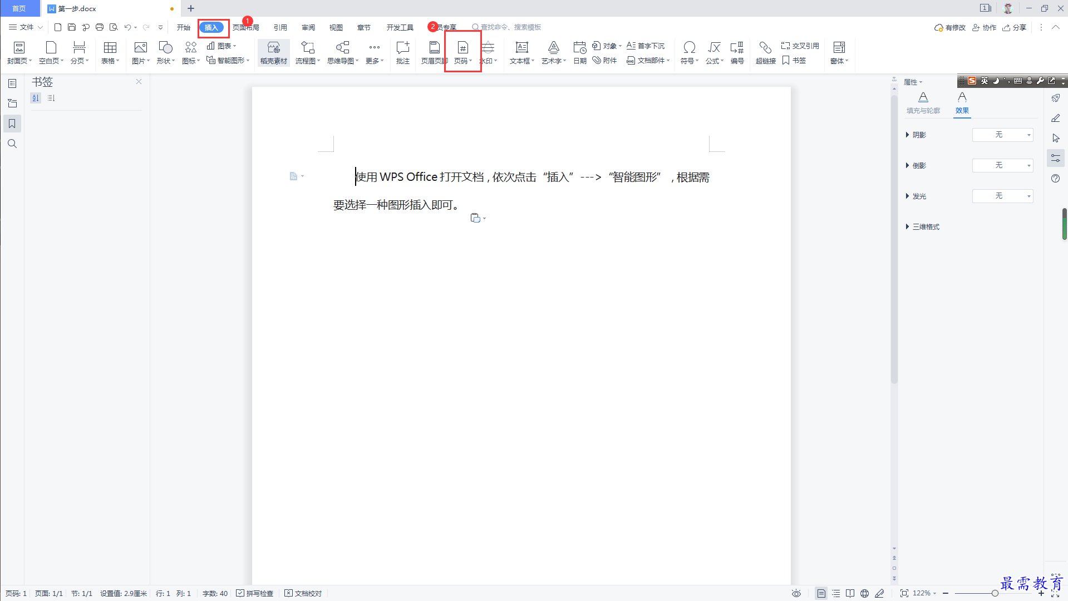This screenshot has width=1068, height=601.
Task: Toggle 文档校对 proofreading in status bar
Action: (303, 593)
